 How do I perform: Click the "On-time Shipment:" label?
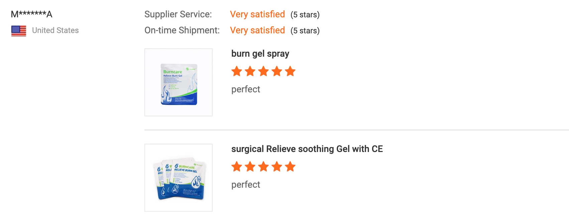(x=182, y=30)
